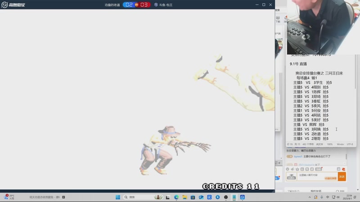
Task: Show hidden system tray icons
Action: point(310,197)
